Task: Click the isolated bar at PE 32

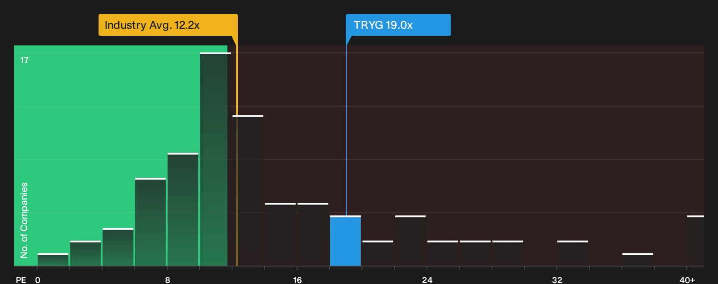Action: [573, 253]
